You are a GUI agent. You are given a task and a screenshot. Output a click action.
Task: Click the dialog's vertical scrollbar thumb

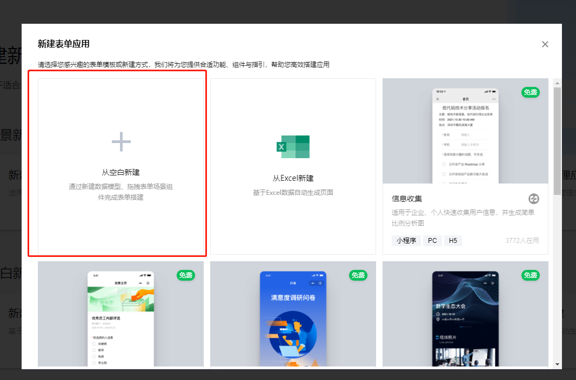tap(557, 141)
